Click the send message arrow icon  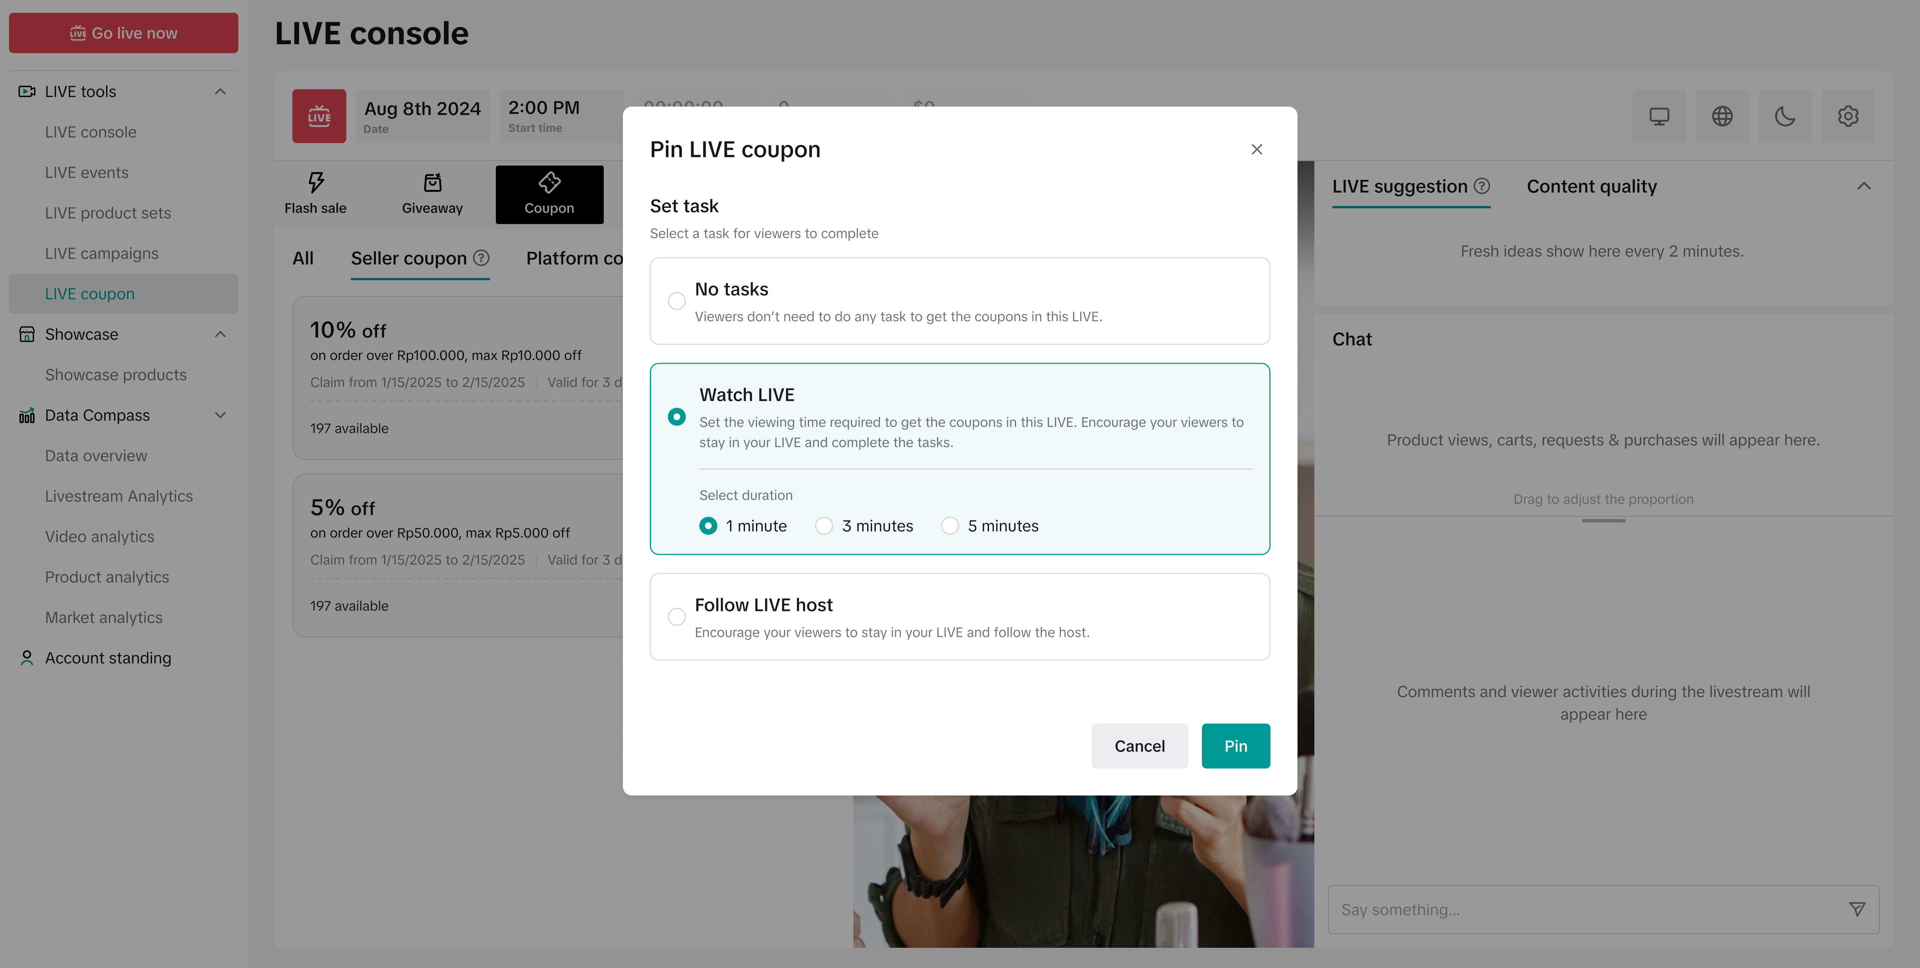[1857, 909]
